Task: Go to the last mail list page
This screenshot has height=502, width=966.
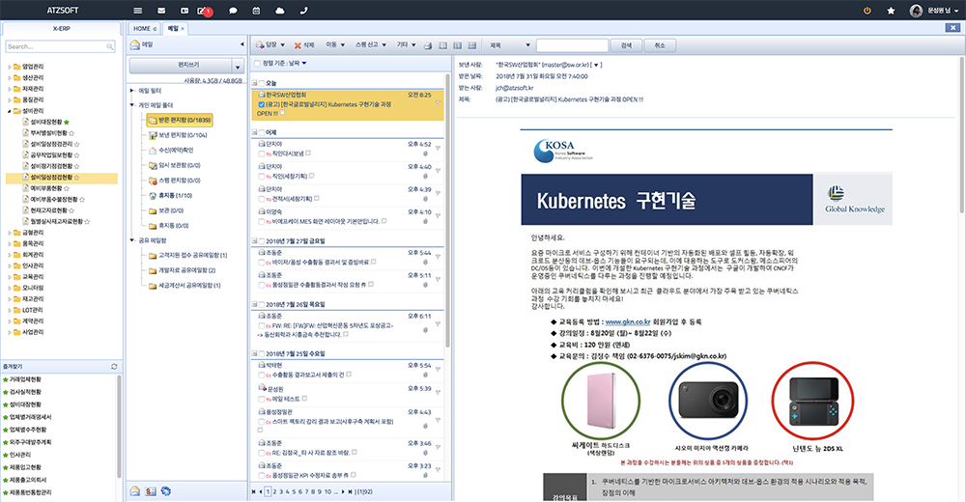Action: [351, 491]
